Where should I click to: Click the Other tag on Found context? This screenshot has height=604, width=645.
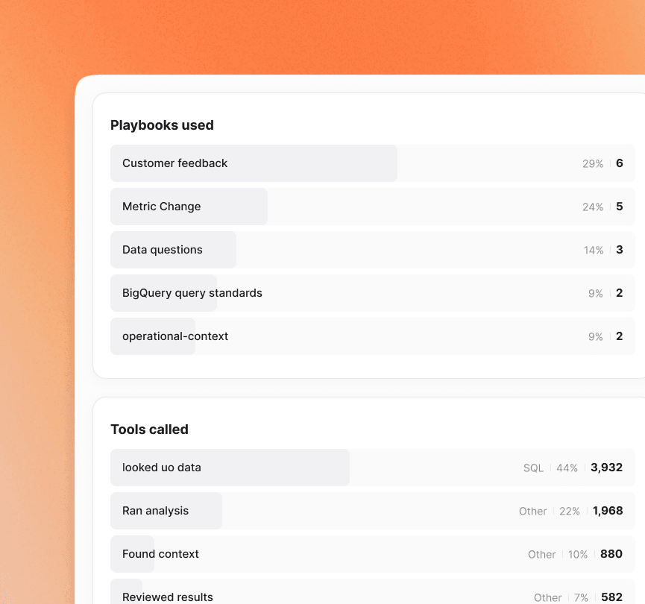click(x=542, y=554)
